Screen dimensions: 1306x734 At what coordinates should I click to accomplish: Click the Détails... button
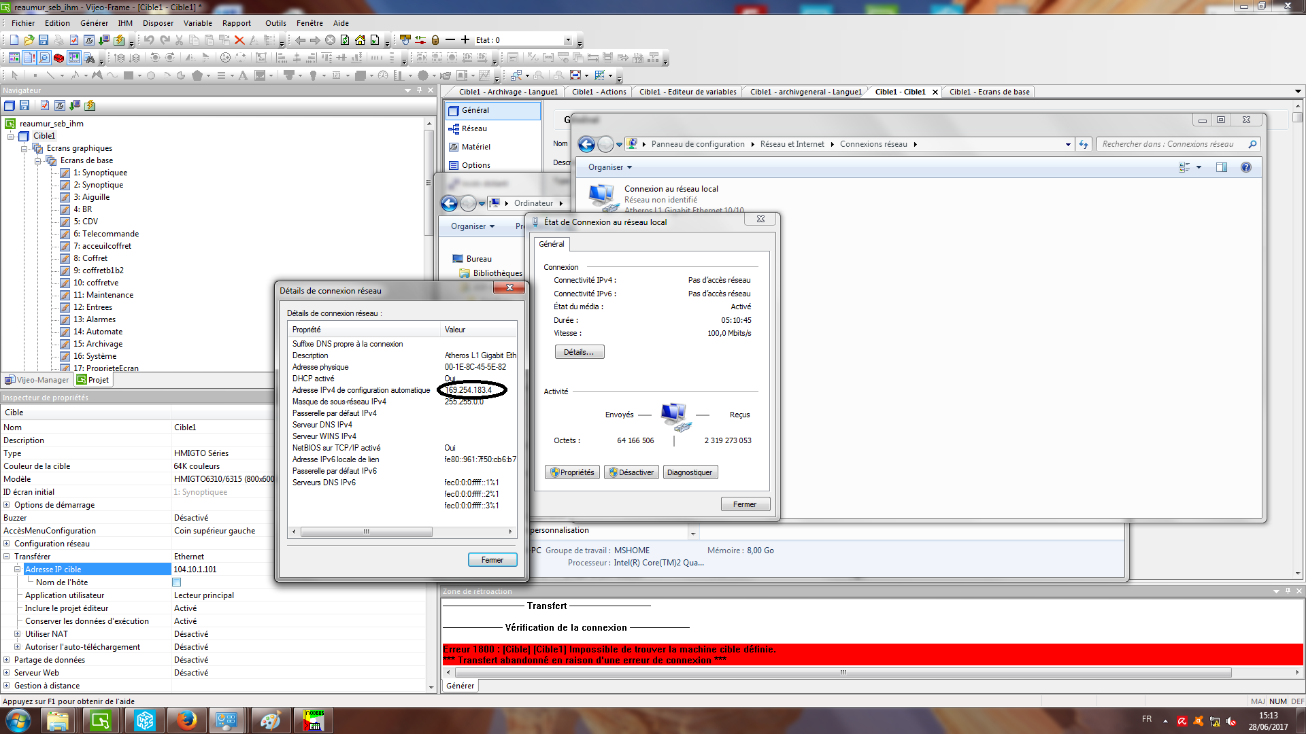(x=579, y=352)
